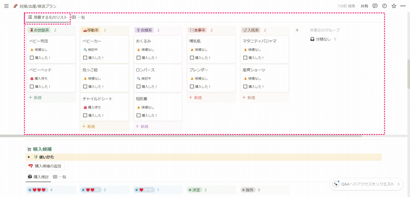Check 購入した！ on the ベビーカー card
Viewport: 410px width, 197px height.
pos(85,58)
